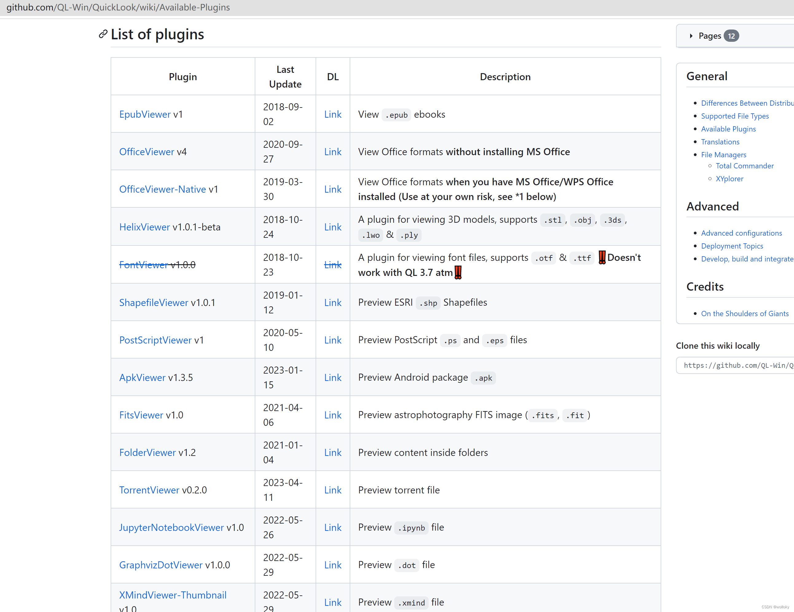The width and height of the screenshot is (794, 612).
Task: Go to the Translations wiki page
Action: tap(720, 142)
